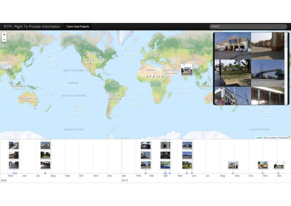Select middle thumbnail in Feb 2010 timeline column
Screen dimensions: 291x206
146,155
